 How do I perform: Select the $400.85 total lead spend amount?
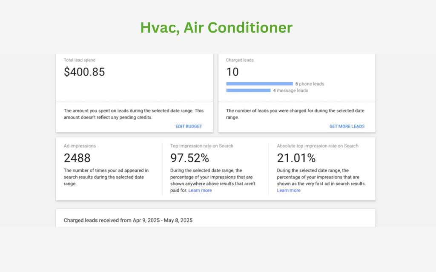(x=84, y=72)
